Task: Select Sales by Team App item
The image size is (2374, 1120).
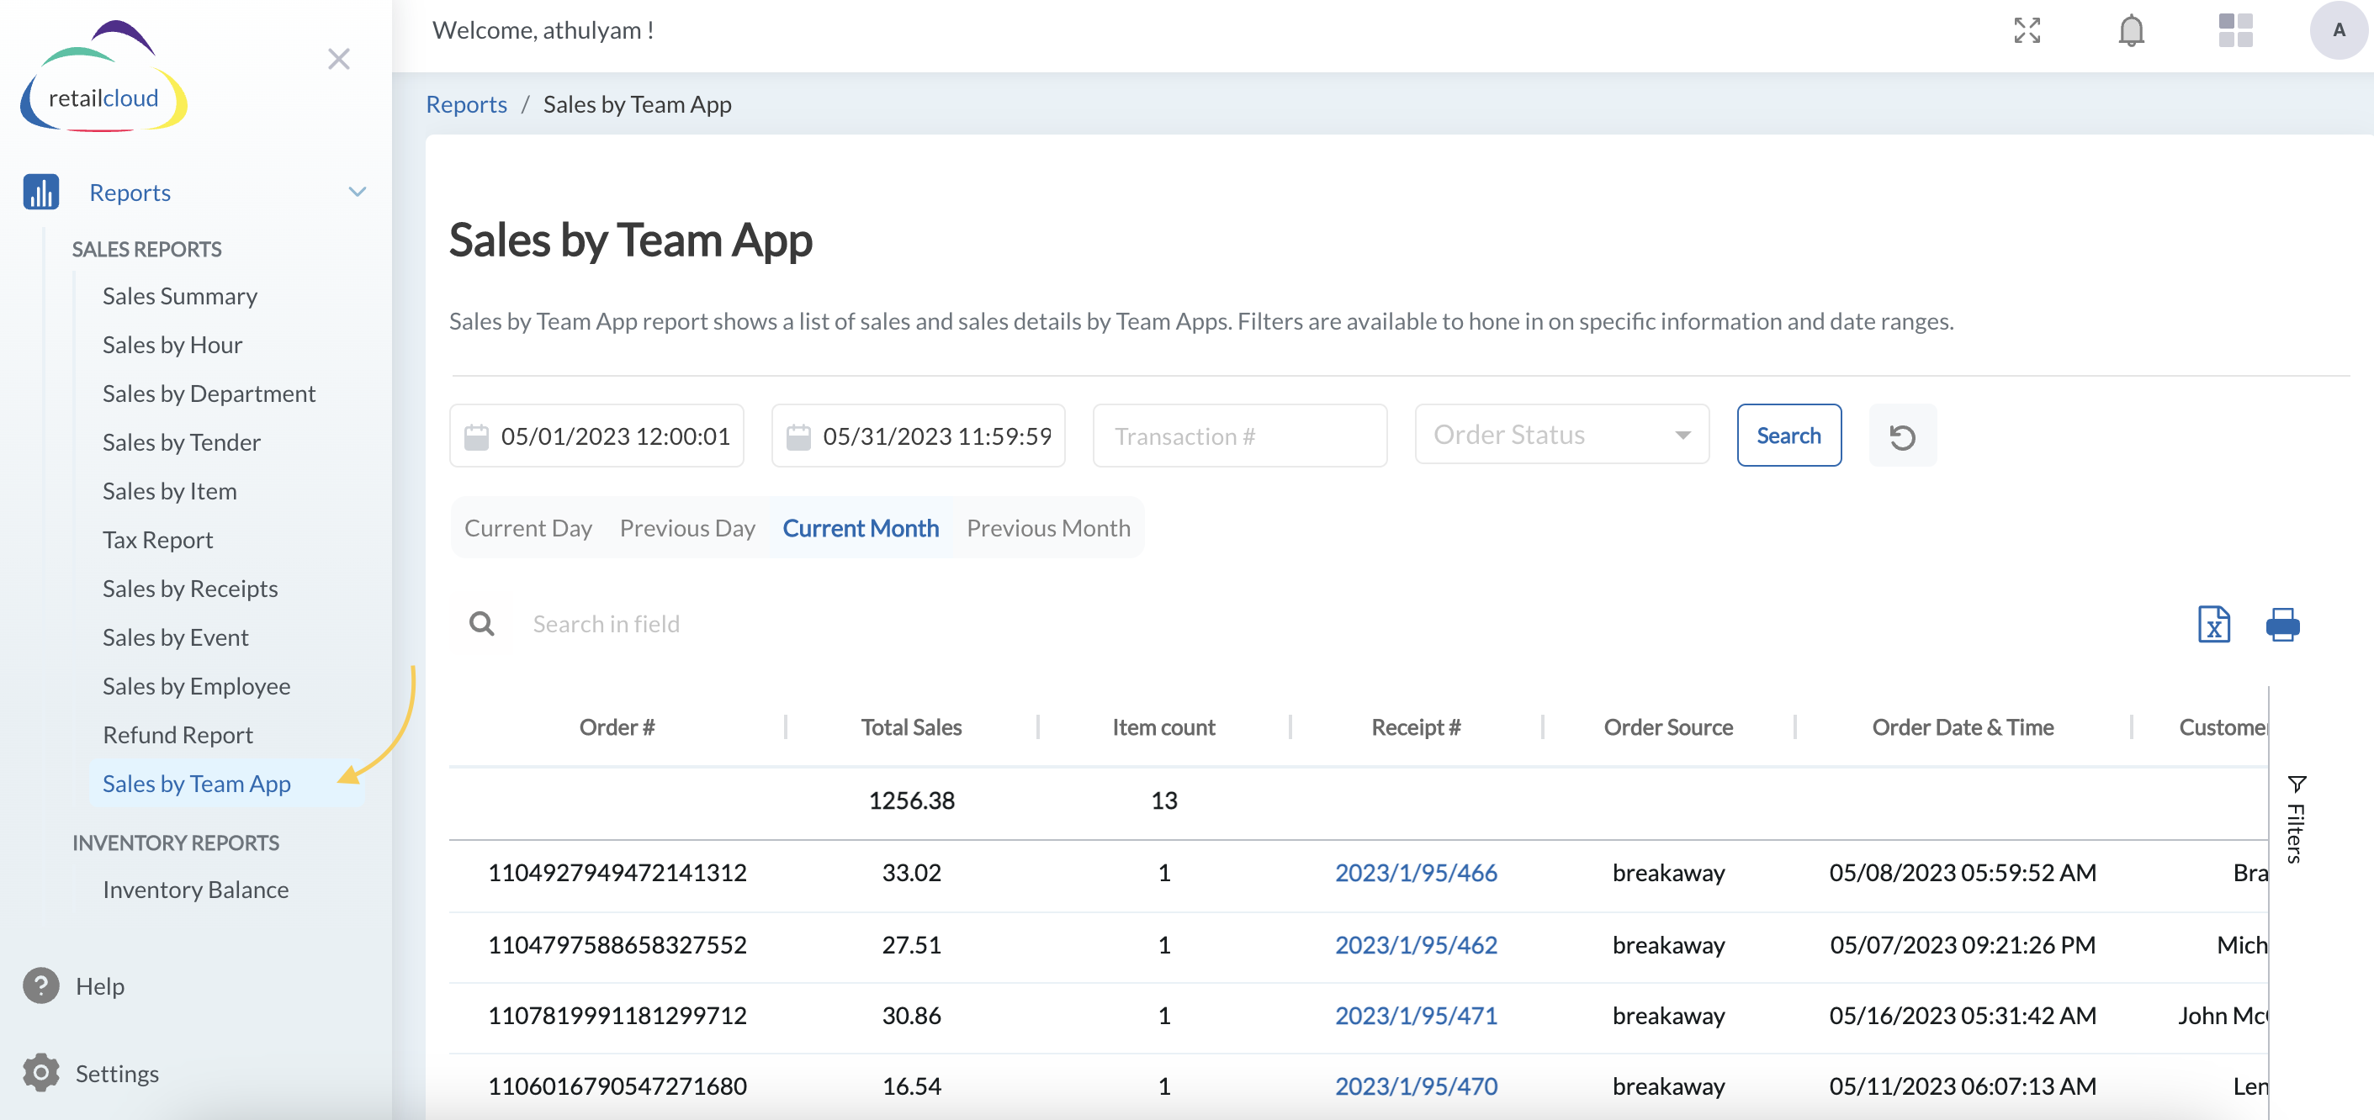Action: 226,784
